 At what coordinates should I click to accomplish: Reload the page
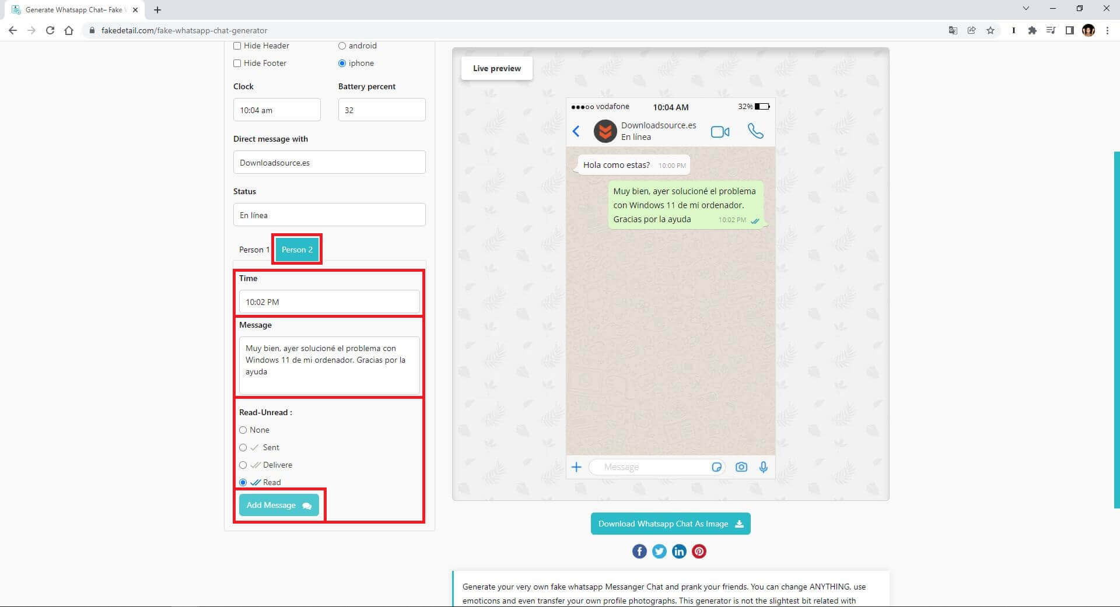(x=50, y=30)
